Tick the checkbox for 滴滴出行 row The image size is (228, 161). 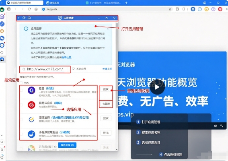pyautogui.click(x=21, y=120)
